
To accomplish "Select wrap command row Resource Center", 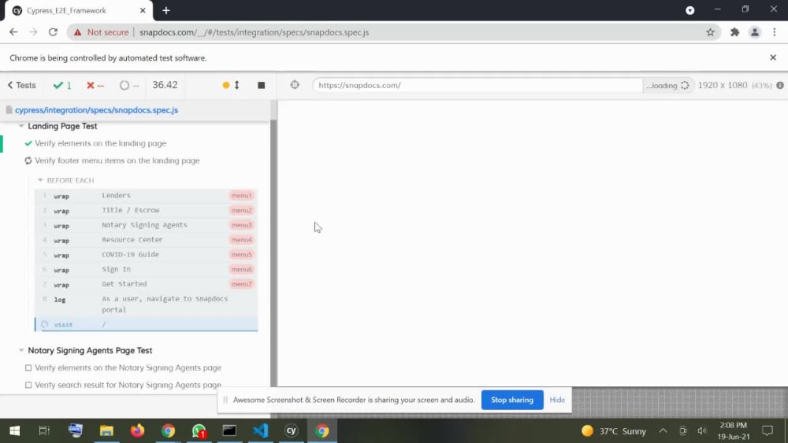I will [x=147, y=240].
